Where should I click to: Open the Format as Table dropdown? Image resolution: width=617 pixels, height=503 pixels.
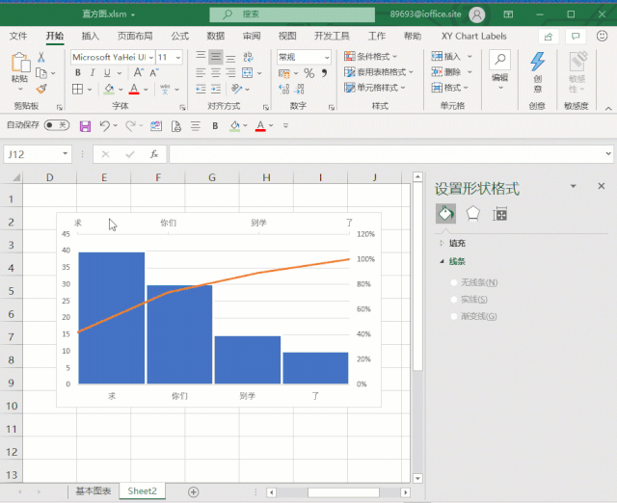(x=379, y=72)
